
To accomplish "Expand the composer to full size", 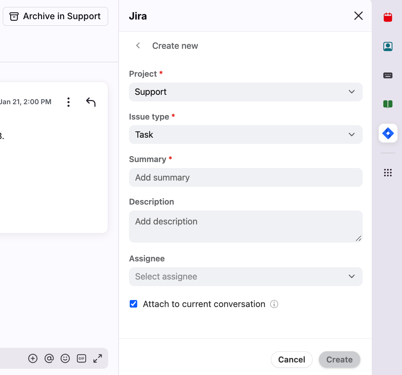I will pyautogui.click(x=98, y=358).
